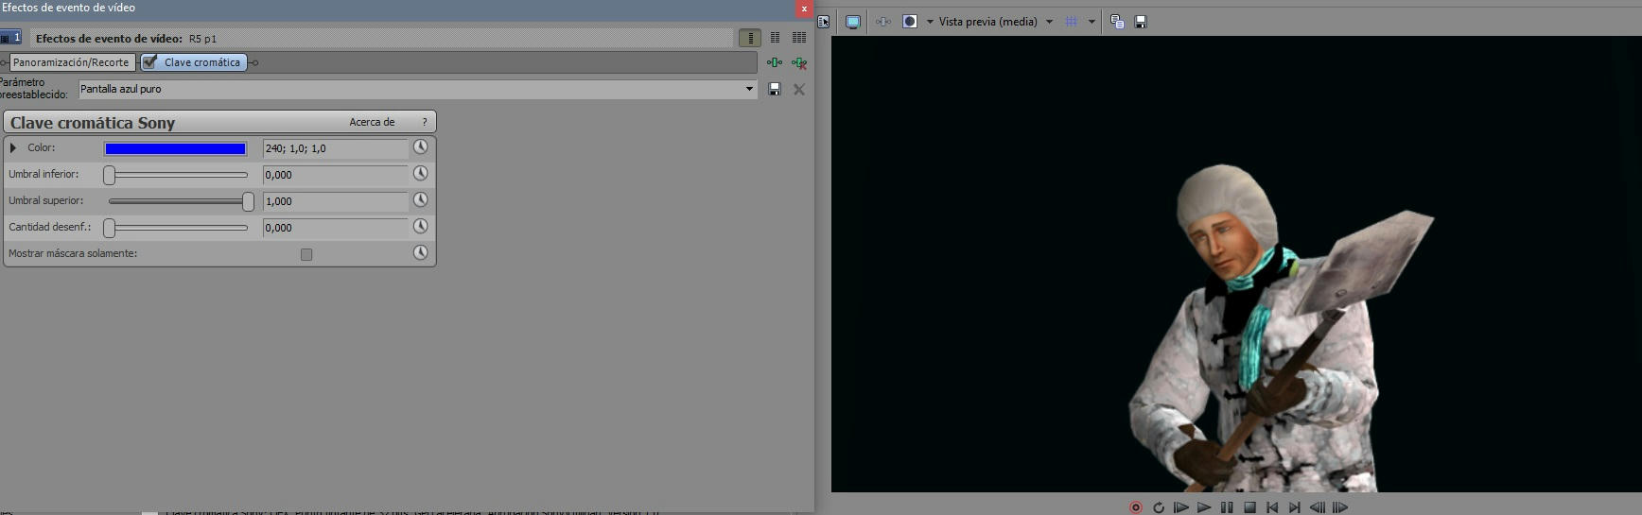The height and width of the screenshot is (515, 1642).
Task: Click the Umbral inferior slider handle
Action: click(110, 175)
